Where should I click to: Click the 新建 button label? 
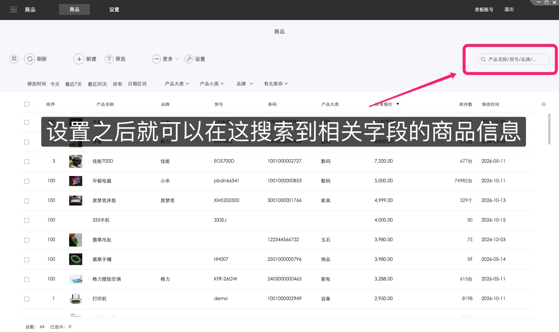(91, 59)
